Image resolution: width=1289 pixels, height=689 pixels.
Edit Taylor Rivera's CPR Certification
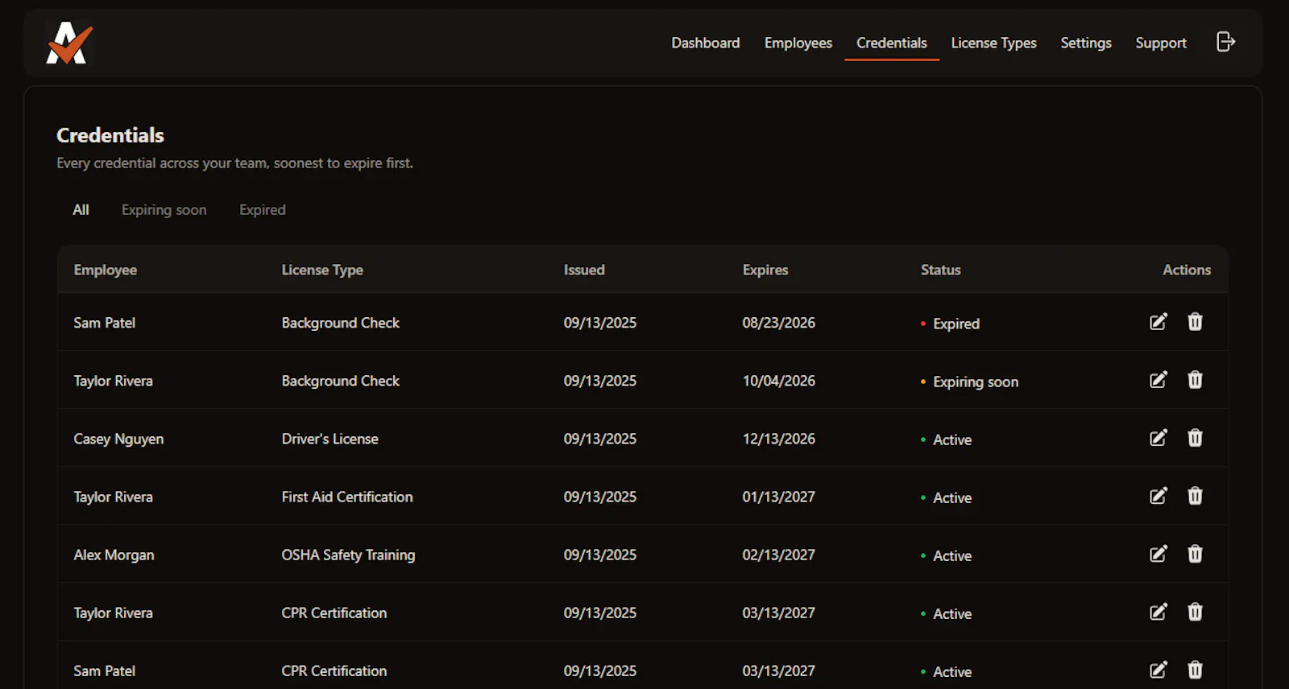1158,612
